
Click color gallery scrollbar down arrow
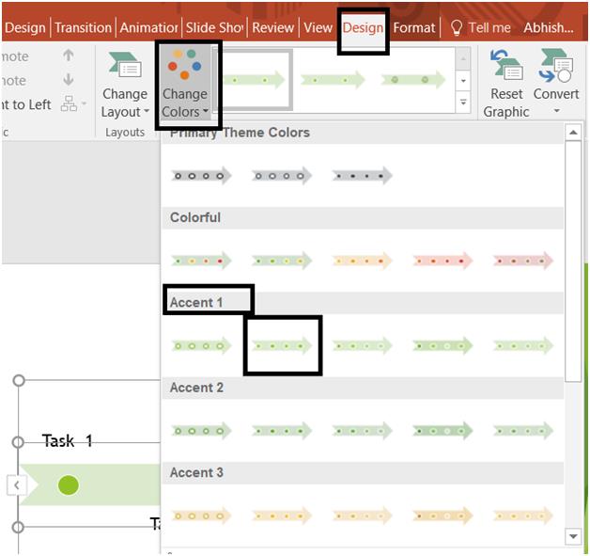573,536
